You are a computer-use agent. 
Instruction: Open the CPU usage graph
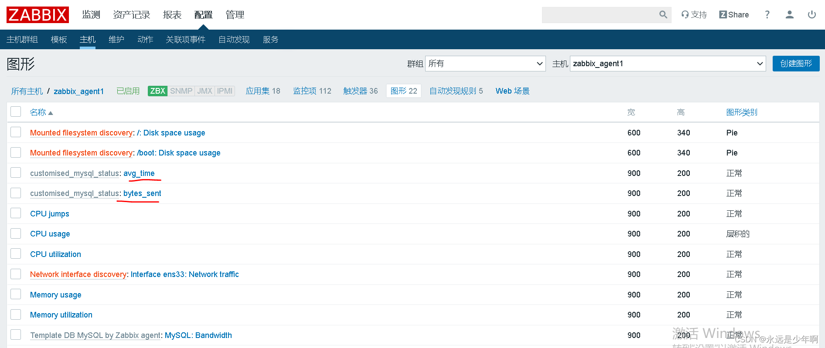pos(50,234)
